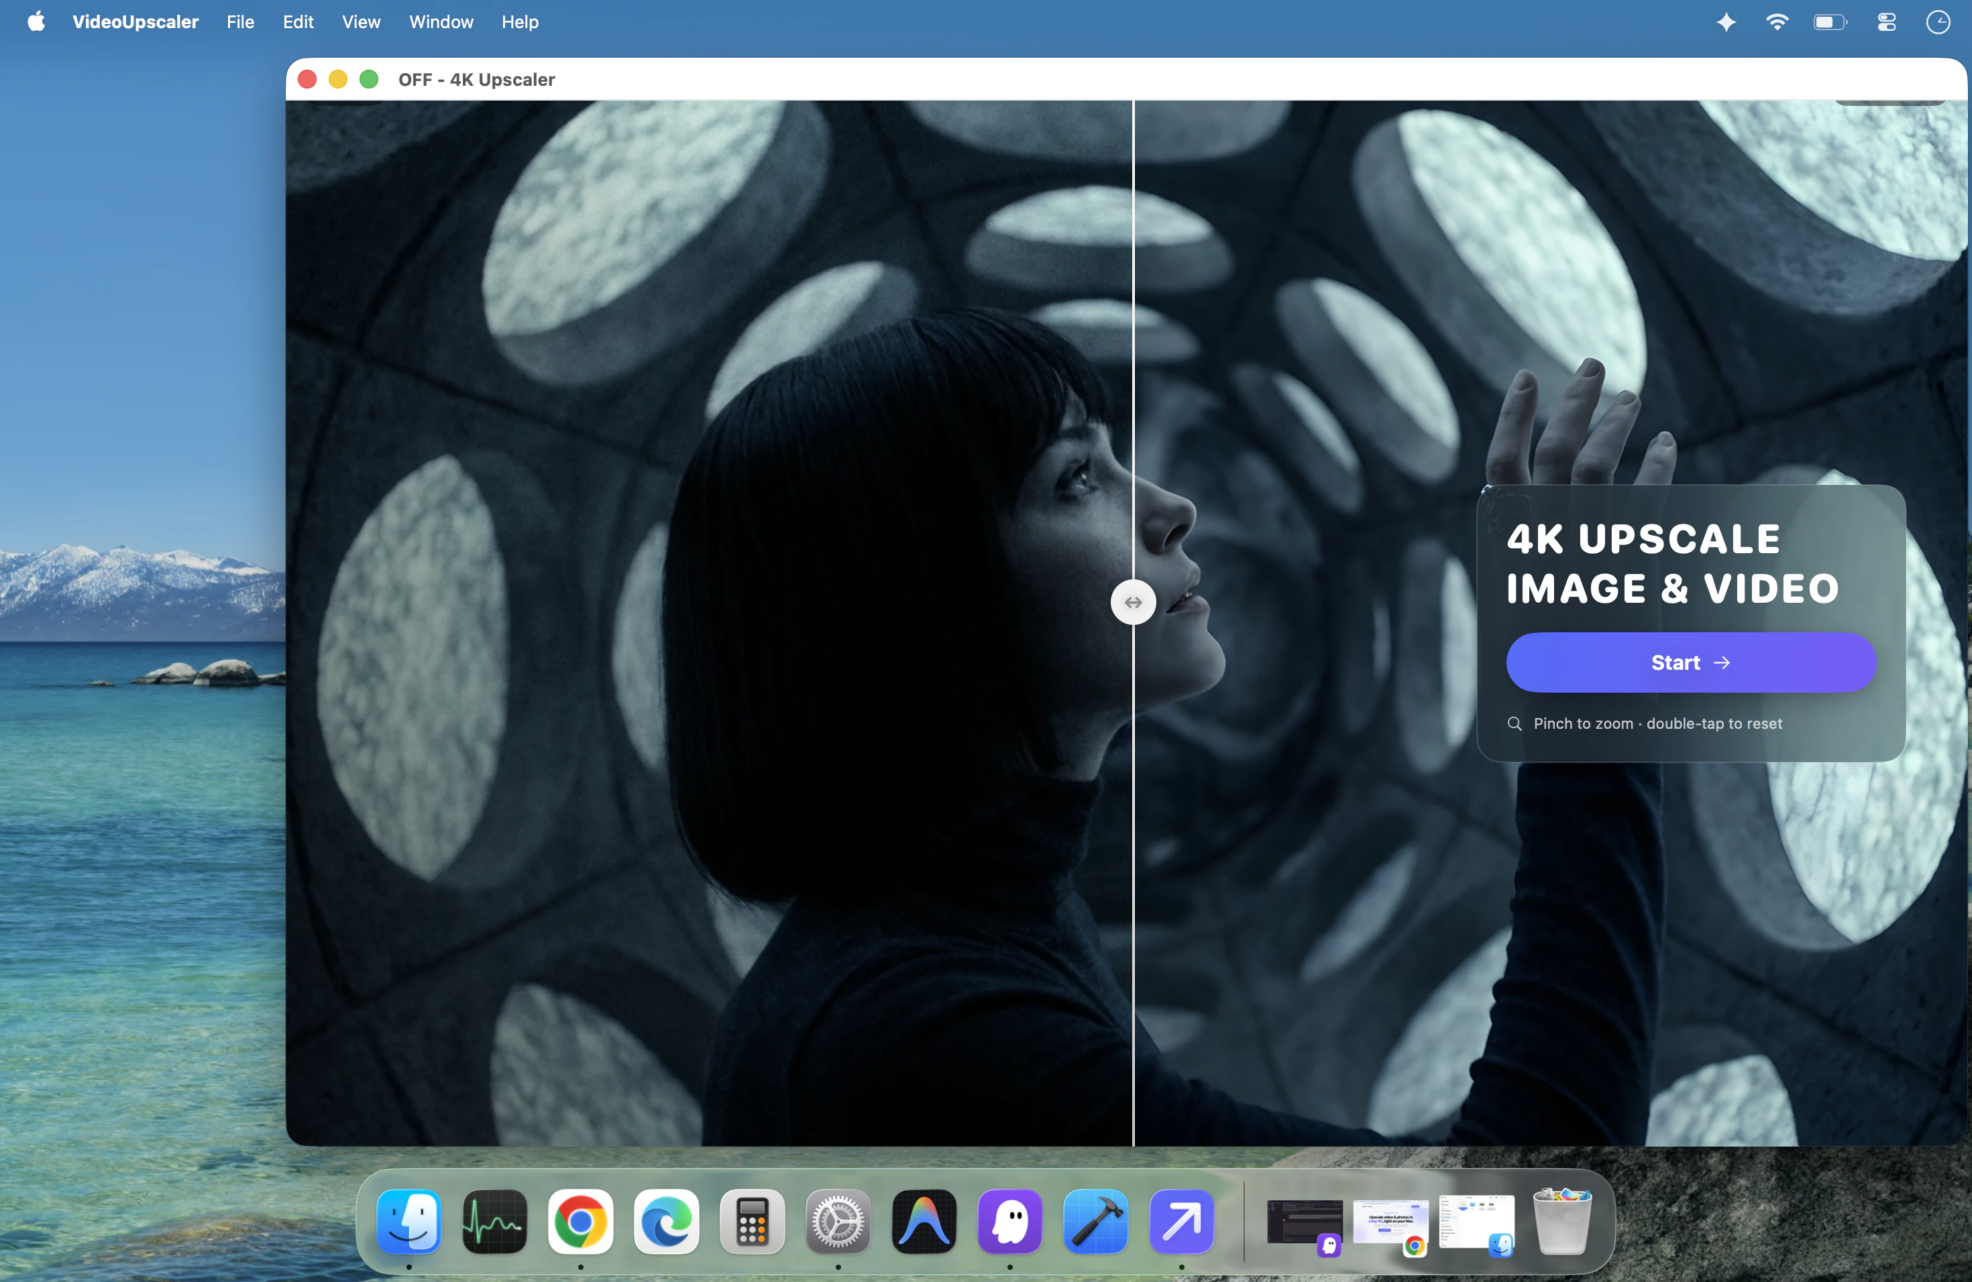Click the sparkle icon in menu bar
The image size is (1972, 1282).
pyautogui.click(x=1726, y=22)
